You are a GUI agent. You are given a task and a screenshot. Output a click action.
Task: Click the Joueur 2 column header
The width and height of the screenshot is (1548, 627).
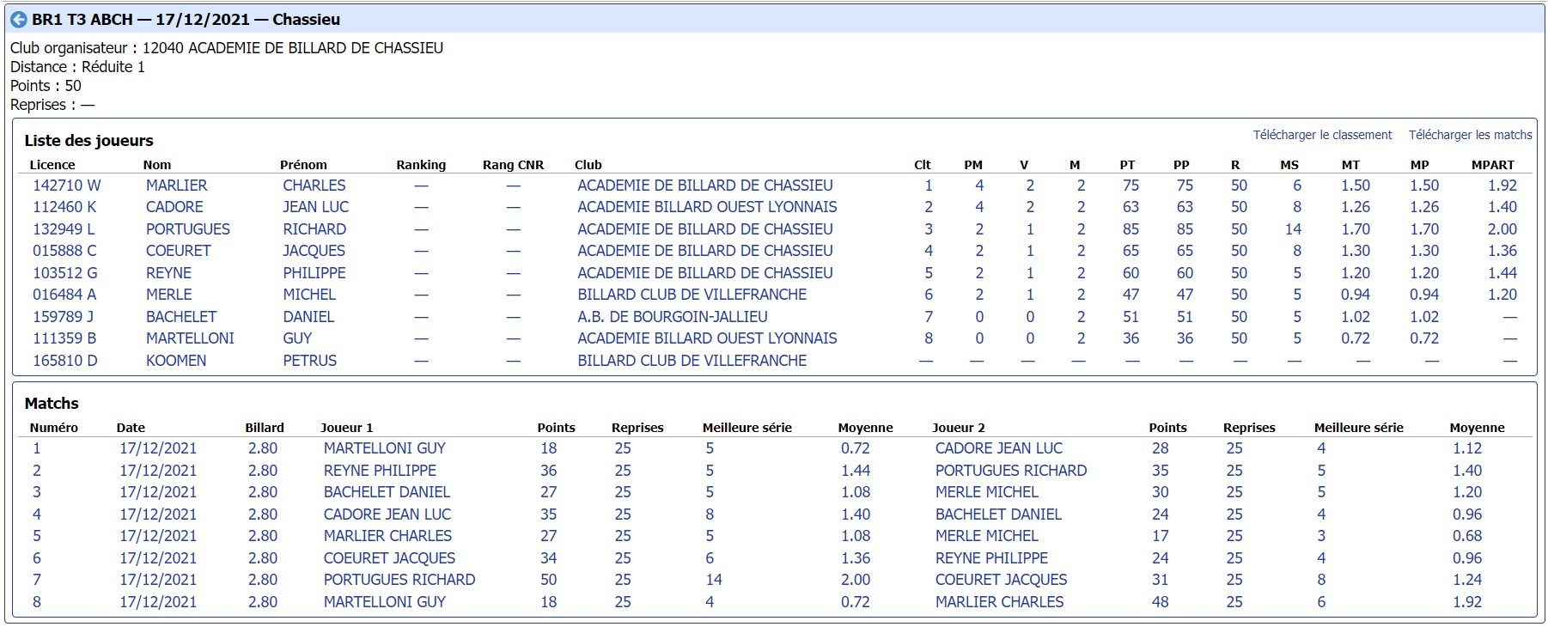(959, 428)
